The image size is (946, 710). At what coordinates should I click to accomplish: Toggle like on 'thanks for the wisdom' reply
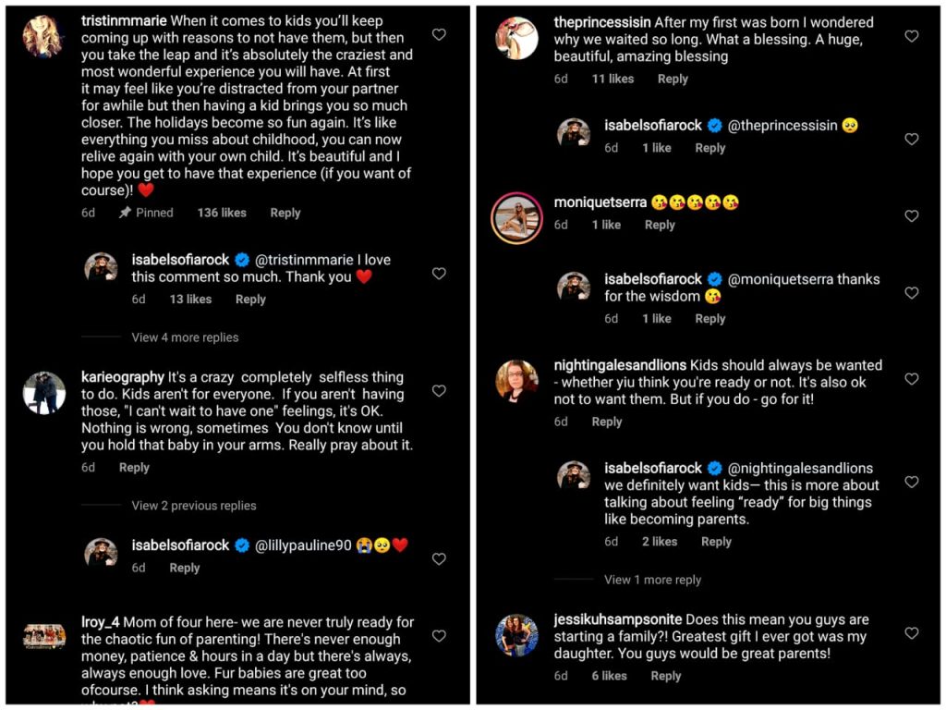pos(912,292)
